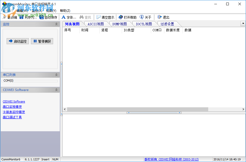Open the 串口调试工具 link

tap(12, 117)
